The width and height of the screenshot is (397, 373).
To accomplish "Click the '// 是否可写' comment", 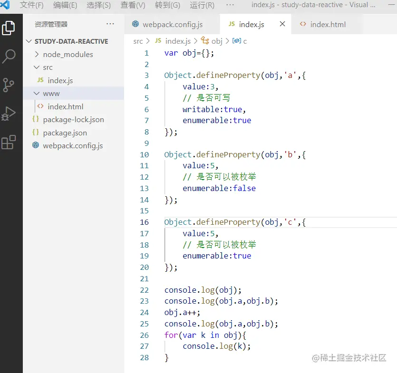I will pos(206,98).
